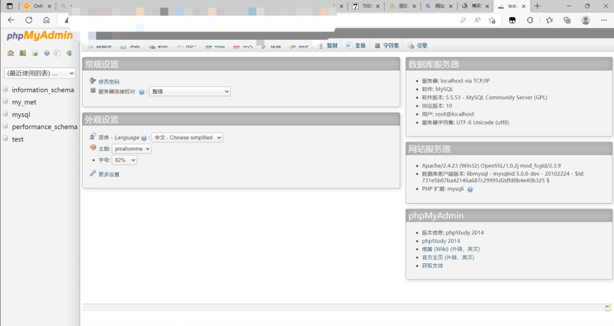Click the 主题 theme link
This screenshot has width=614, height=326.
tap(104, 149)
